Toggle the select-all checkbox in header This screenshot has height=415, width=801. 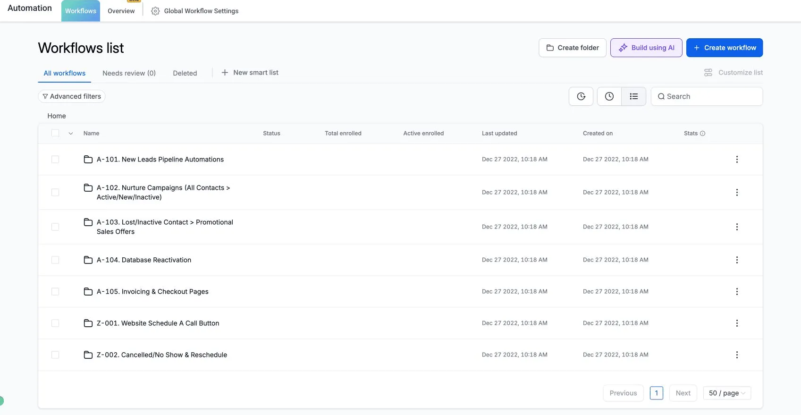tap(55, 133)
